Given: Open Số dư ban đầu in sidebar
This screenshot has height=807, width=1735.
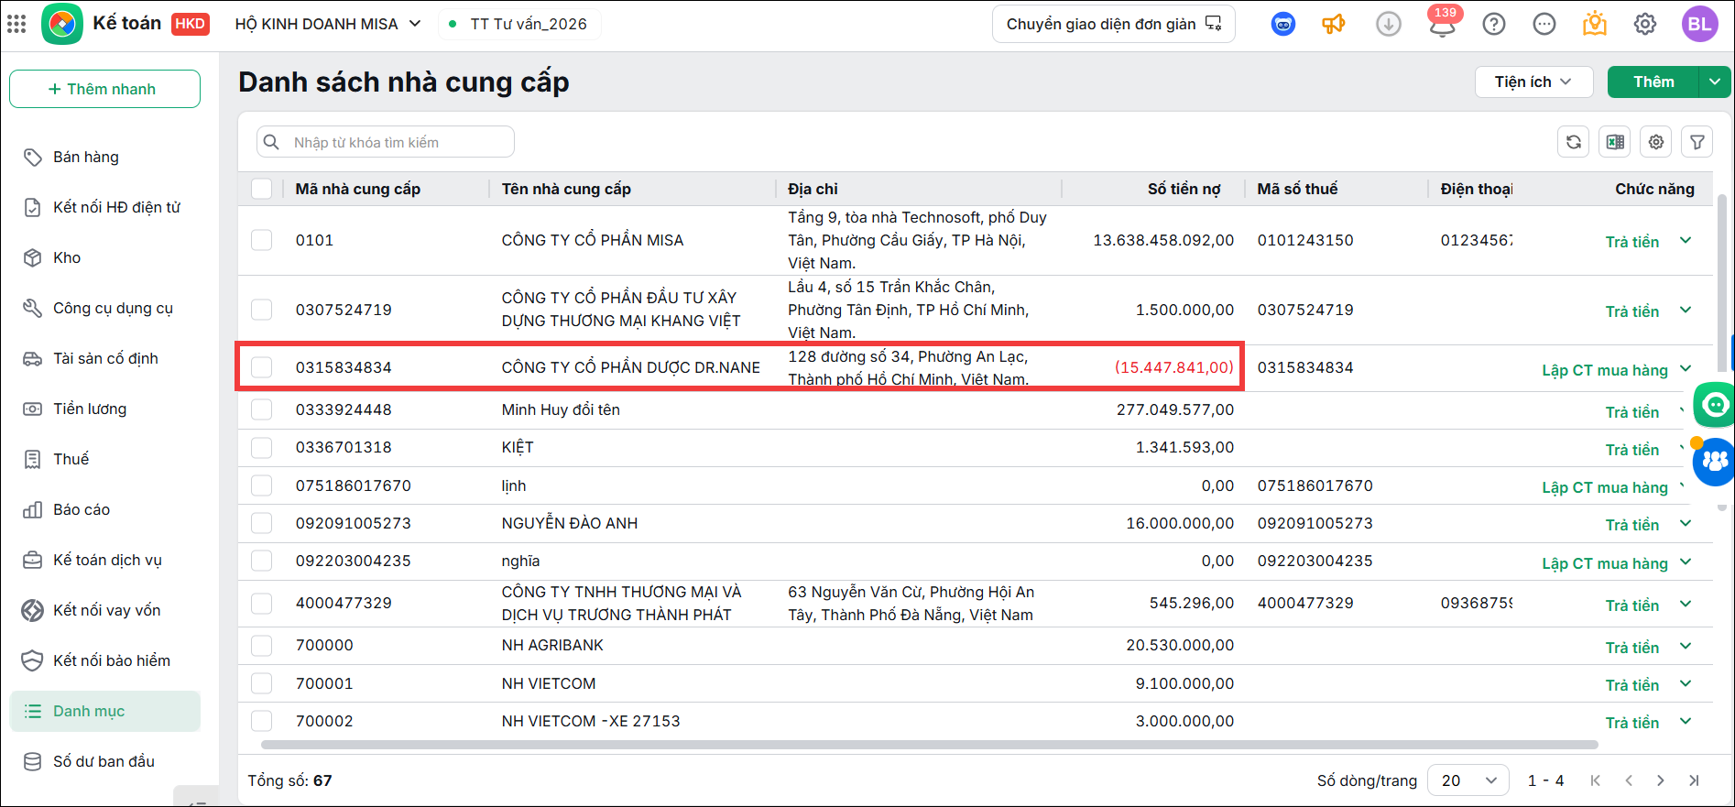Looking at the screenshot, I should click(x=104, y=761).
